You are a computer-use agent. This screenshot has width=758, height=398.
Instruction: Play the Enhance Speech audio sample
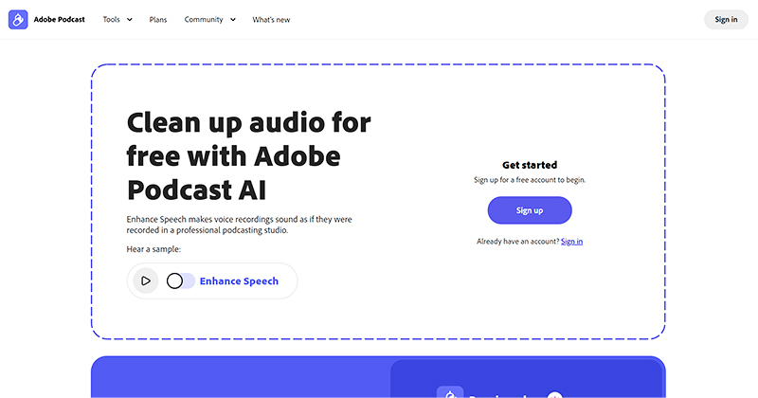[145, 280]
